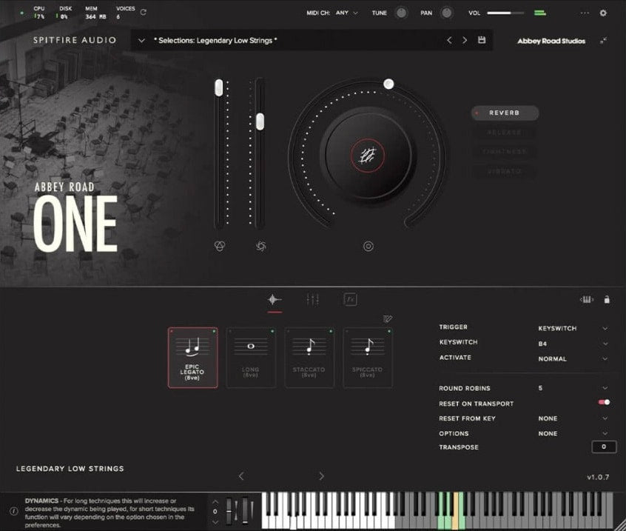Open the FX tab icon
Screen dimensions: 626x531
(350, 299)
